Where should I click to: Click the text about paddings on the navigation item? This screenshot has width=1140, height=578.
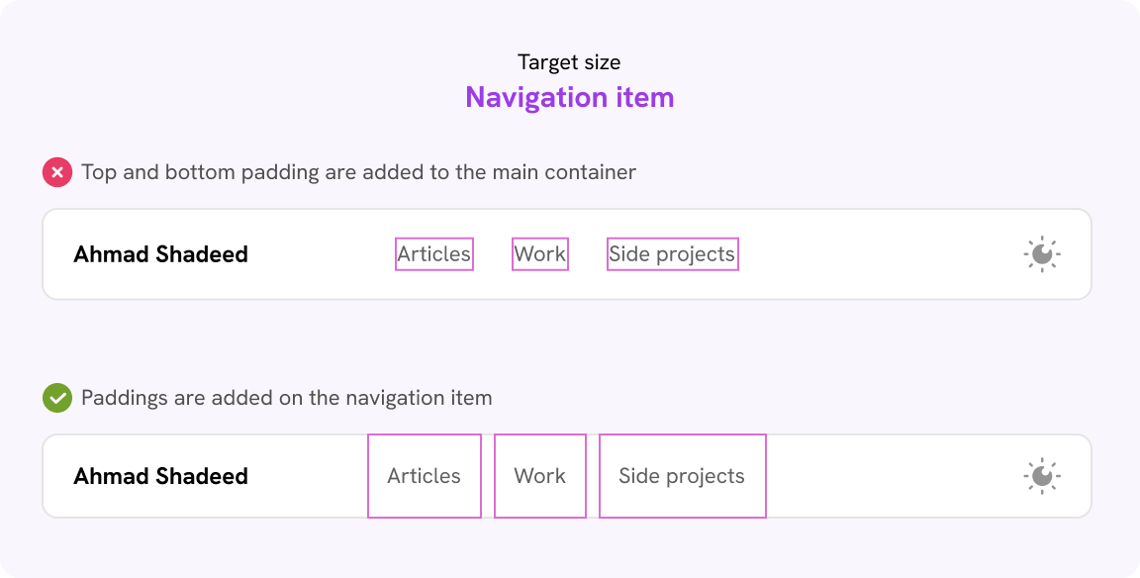point(286,398)
